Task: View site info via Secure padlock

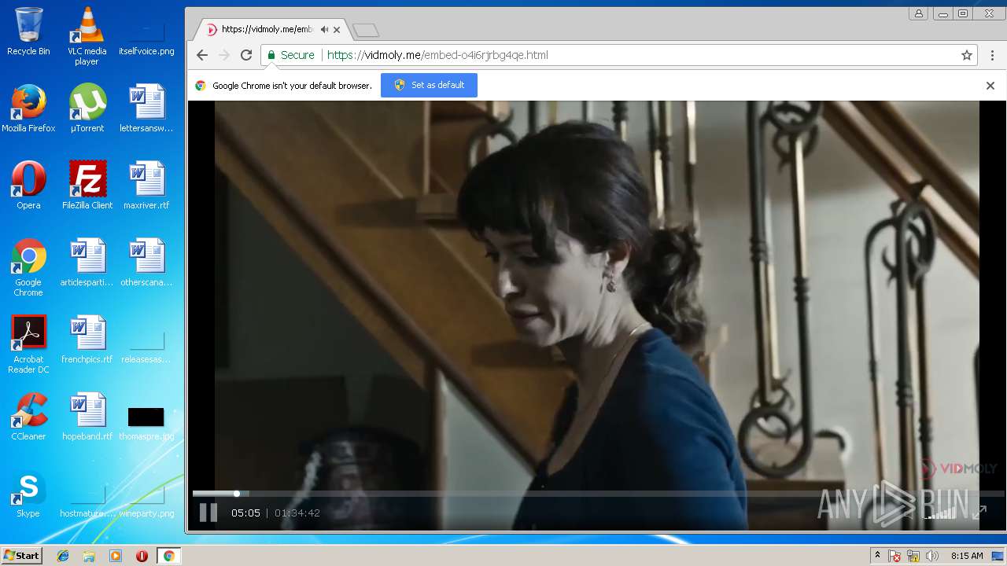Action: pyautogui.click(x=290, y=55)
